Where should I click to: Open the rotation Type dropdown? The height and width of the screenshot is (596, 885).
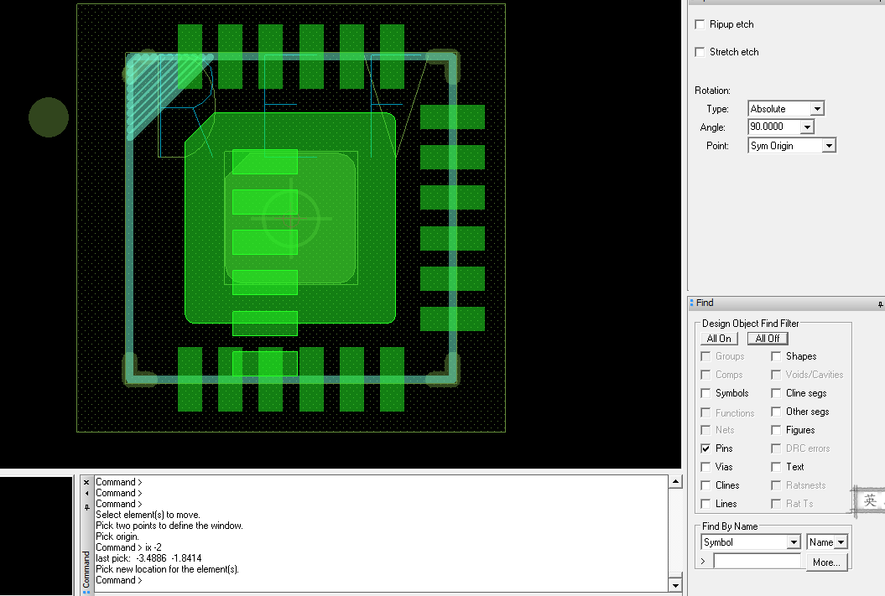[x=817, y=109]
